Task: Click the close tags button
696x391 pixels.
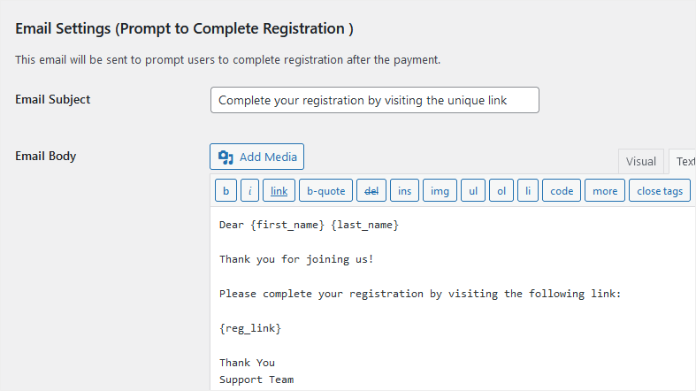Action: click(660, 190)
